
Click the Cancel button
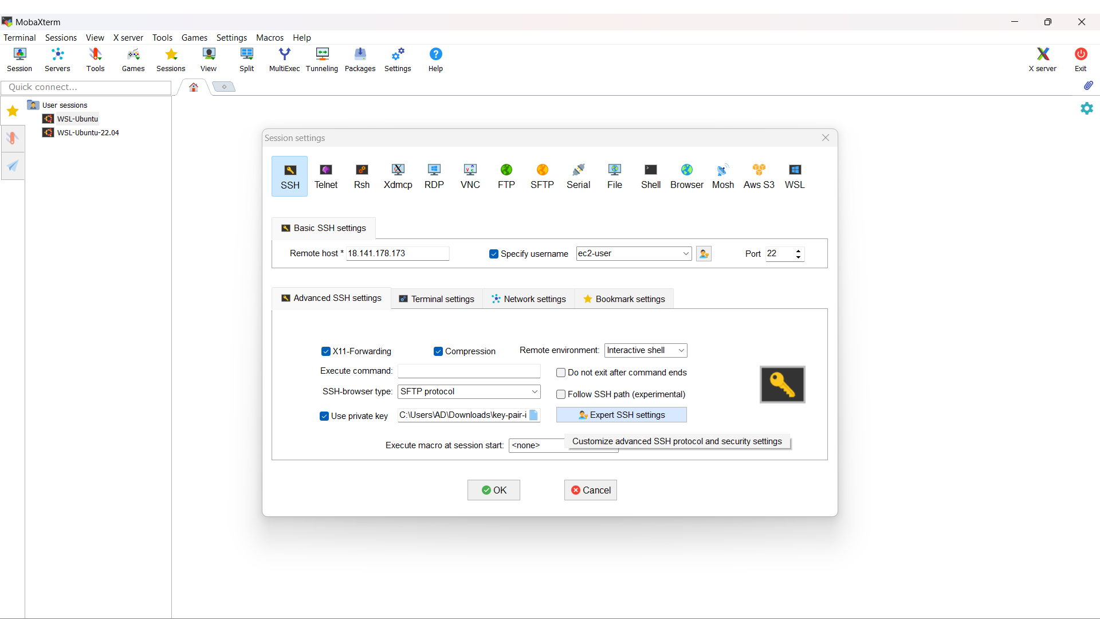(x=590, y=490)
